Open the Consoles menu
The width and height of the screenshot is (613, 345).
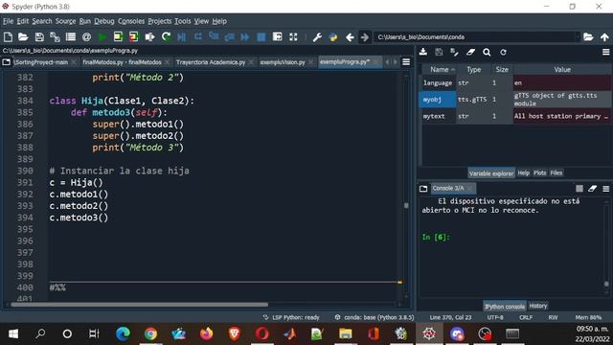coord(131,21)
